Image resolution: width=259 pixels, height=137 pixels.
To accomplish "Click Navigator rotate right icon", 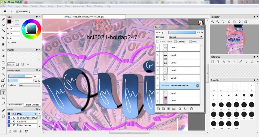I will 239,22.
